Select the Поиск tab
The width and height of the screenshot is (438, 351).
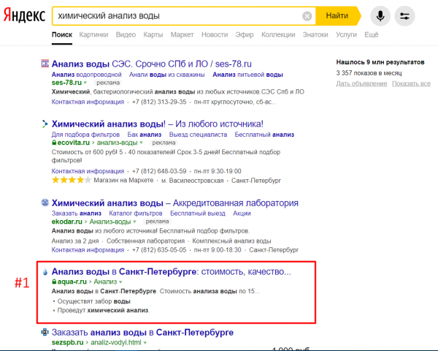coord(62,34)
